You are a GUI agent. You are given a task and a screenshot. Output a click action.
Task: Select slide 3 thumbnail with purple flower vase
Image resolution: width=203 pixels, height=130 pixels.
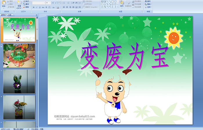pyautogui.click(x=19, y=81)
